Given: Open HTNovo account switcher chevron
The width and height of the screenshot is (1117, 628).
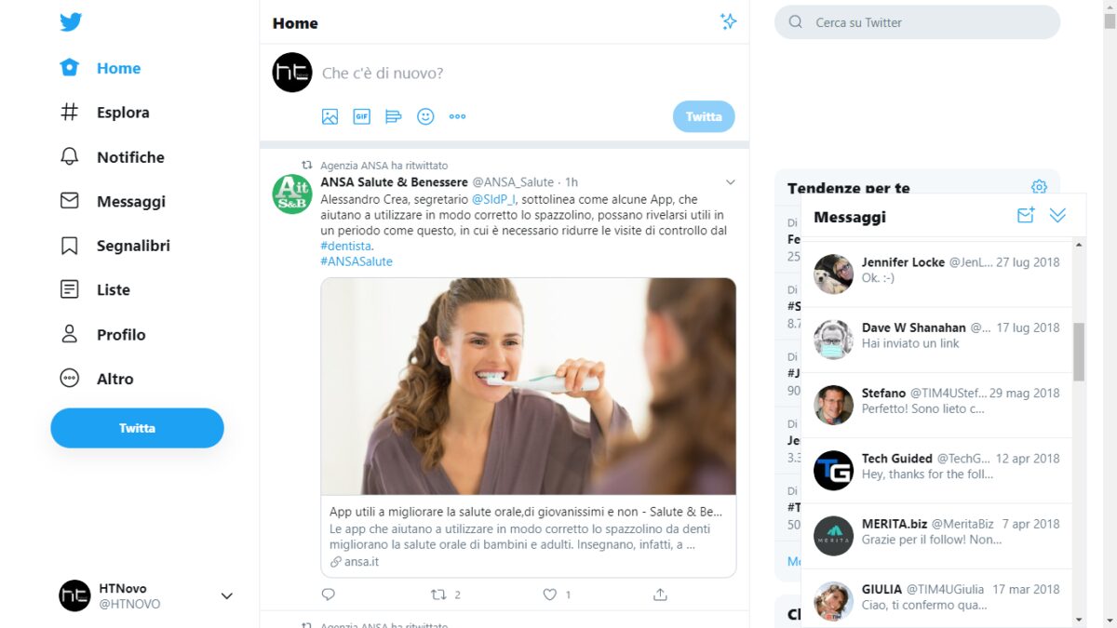Looking at the screenshot, I should coord(226,595).
